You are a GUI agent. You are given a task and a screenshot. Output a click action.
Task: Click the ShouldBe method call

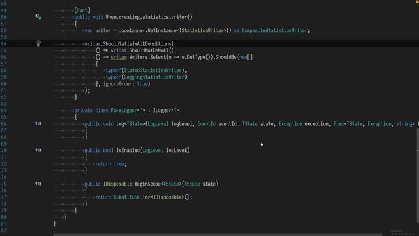(x=226, y=57)
